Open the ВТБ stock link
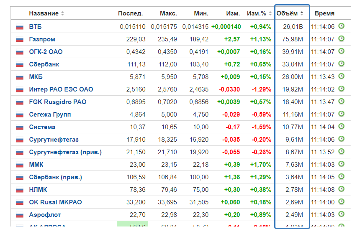This screenshot has height=229, width=360. [x=35, y=27]
